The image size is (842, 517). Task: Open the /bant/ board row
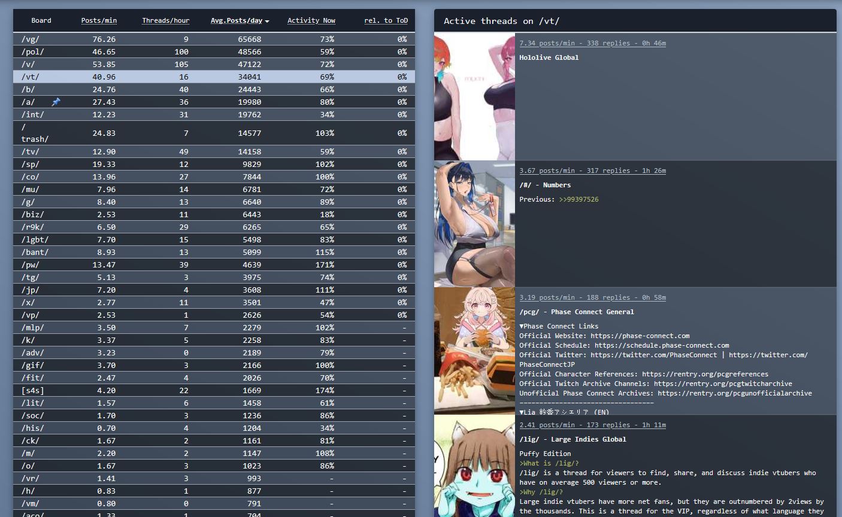pyautogui.click(x=214, y=252)
